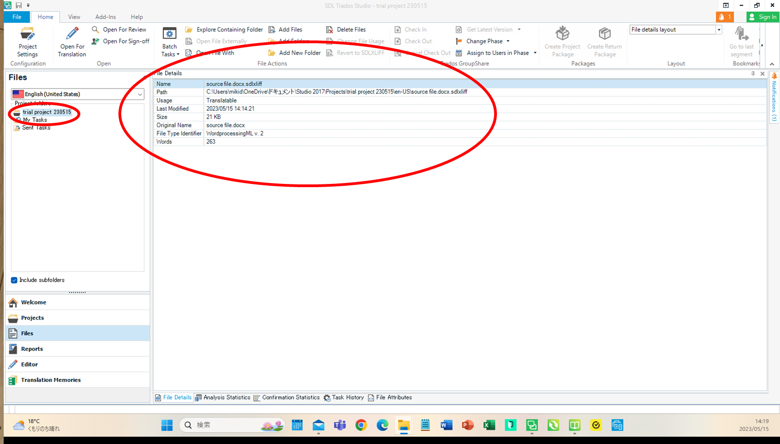Image resolution: width=780 pixels, height=444 pixels.
Task: Go to the Welcome view
Action: coord(78,302)
